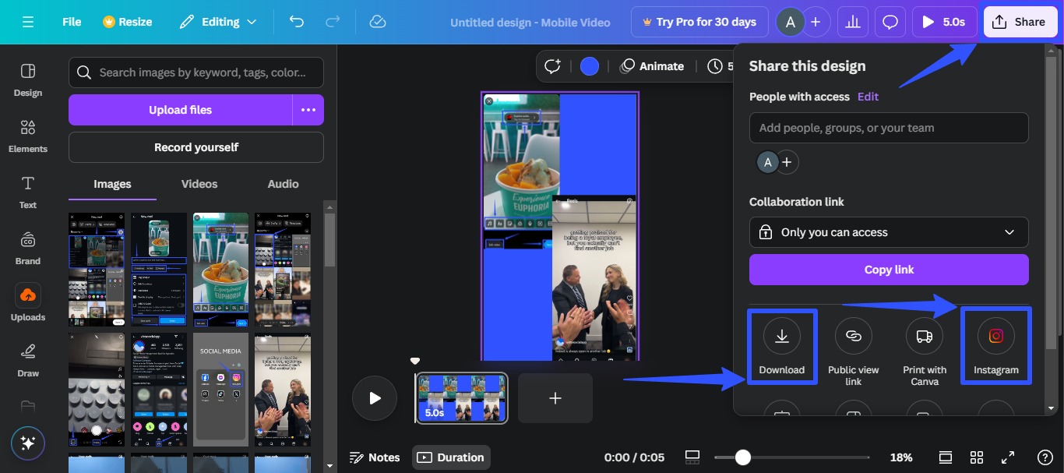Open Canva Assistant sparkle icon
This screenshot has width=1064, height=473.
[27, 443]
